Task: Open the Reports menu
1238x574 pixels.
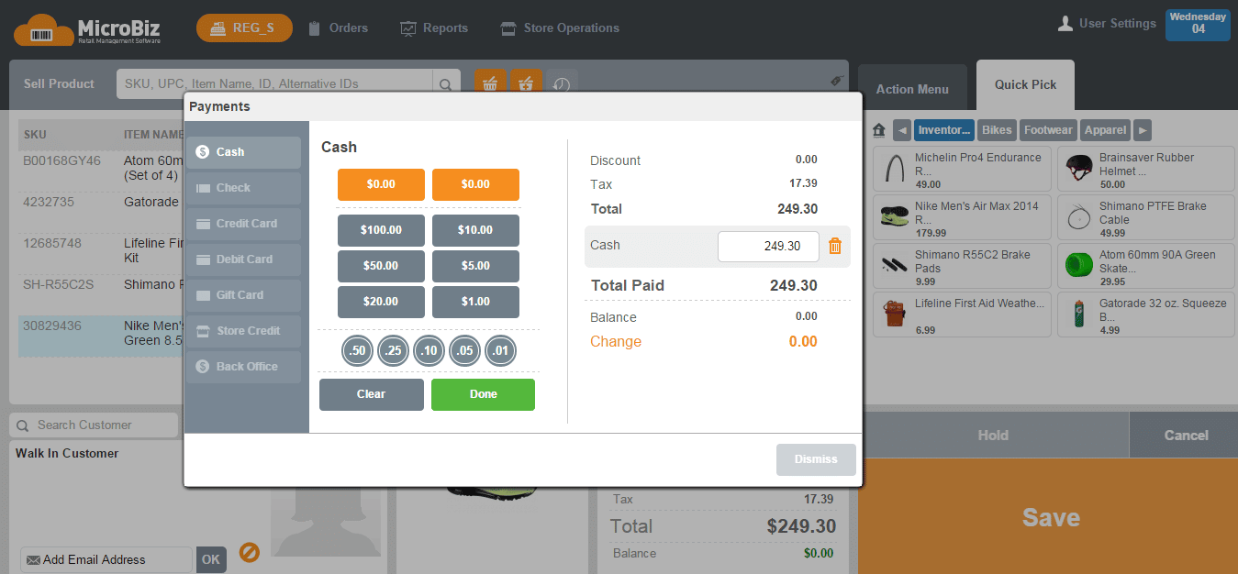Action: click(x=434, y=28)
